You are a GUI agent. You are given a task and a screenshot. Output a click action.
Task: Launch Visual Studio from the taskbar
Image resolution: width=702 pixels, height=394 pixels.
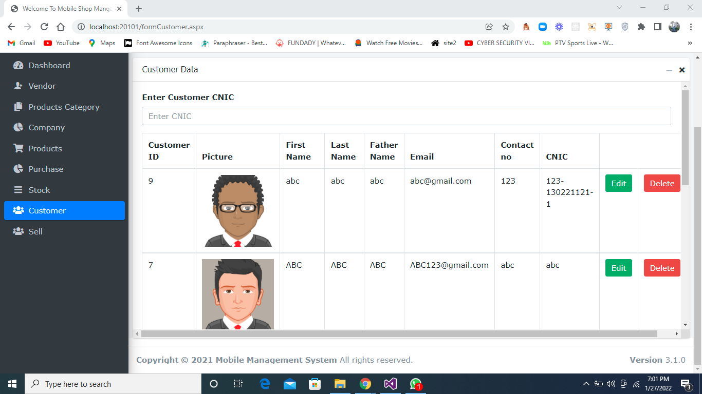[x=390, y=383]
